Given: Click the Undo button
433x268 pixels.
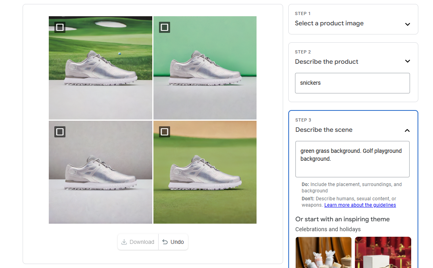Looking at the screenshot, I should (173, 242).
